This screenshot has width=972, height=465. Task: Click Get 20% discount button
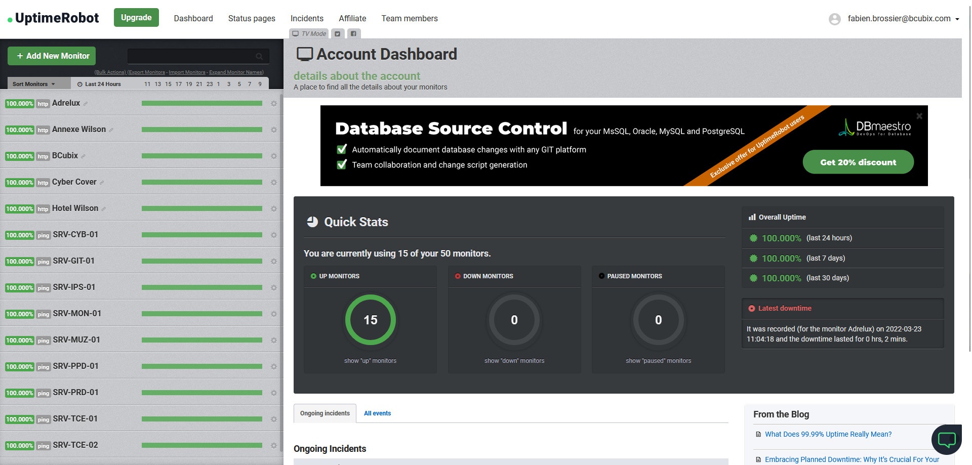(858, 162)
